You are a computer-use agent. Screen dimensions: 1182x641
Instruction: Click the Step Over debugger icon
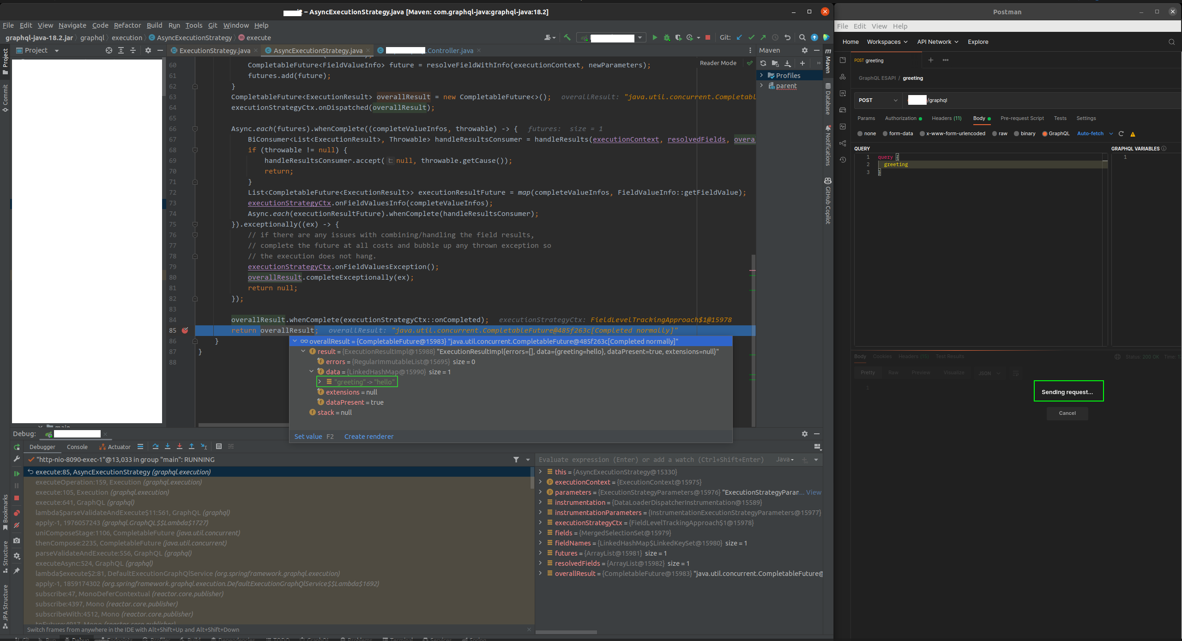coord(156,446)
